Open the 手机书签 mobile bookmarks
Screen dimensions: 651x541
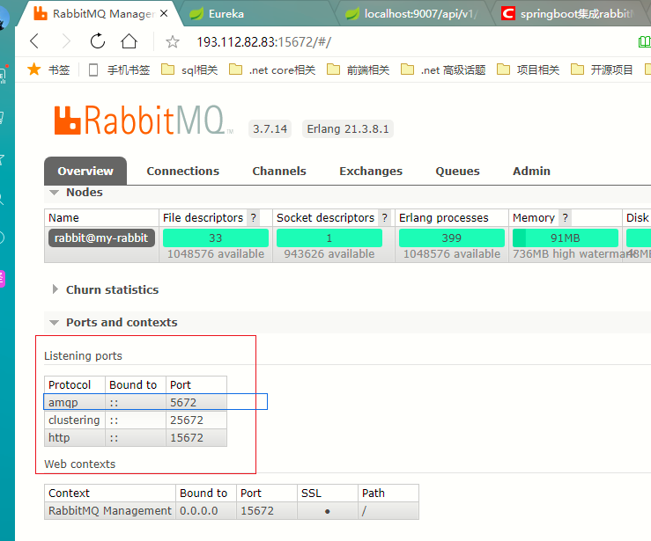point(119,69)
